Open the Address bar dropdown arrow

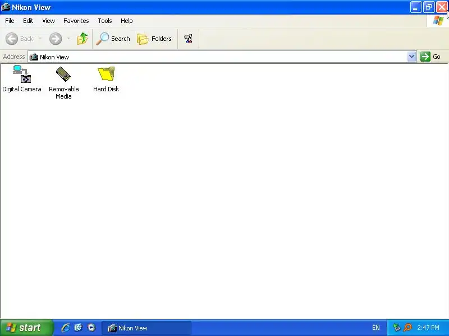tap(411, 57)
